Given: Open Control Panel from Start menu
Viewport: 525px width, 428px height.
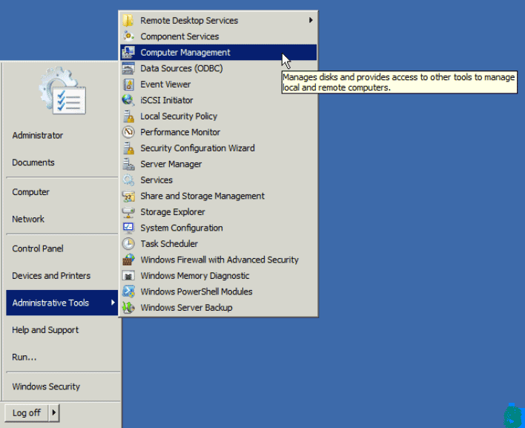Looking at the screenshot, I should pos(38,248).
